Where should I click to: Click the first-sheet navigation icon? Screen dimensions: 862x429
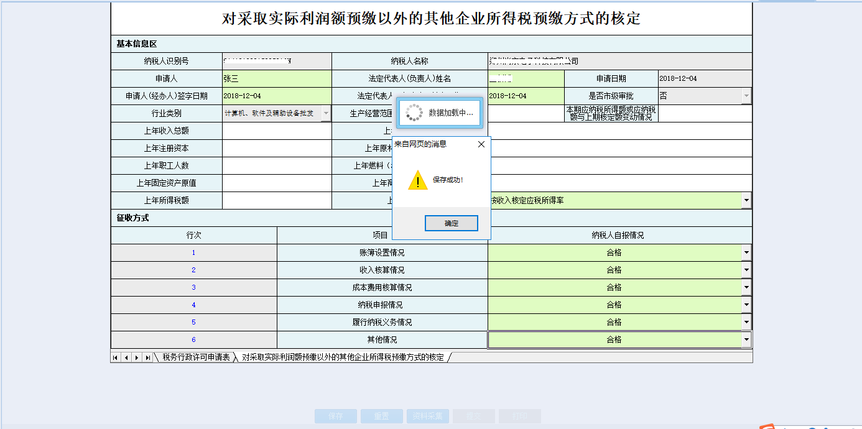pyautogui.click(x=115, y=357)
